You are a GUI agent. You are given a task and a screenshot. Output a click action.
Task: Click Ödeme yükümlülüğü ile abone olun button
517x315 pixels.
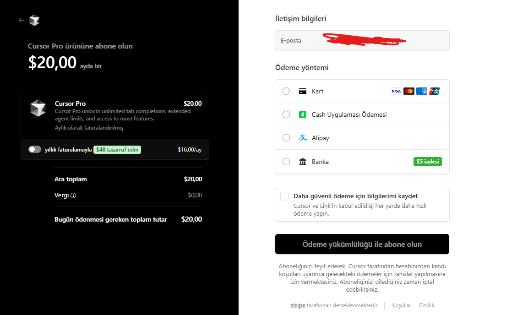(362, 244)
